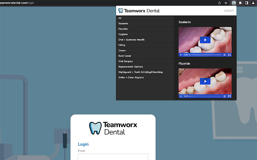The height and width of the screenshot is (160, 257).
Task: Click the share page icon in the address bar
Action: click(220, 3)
